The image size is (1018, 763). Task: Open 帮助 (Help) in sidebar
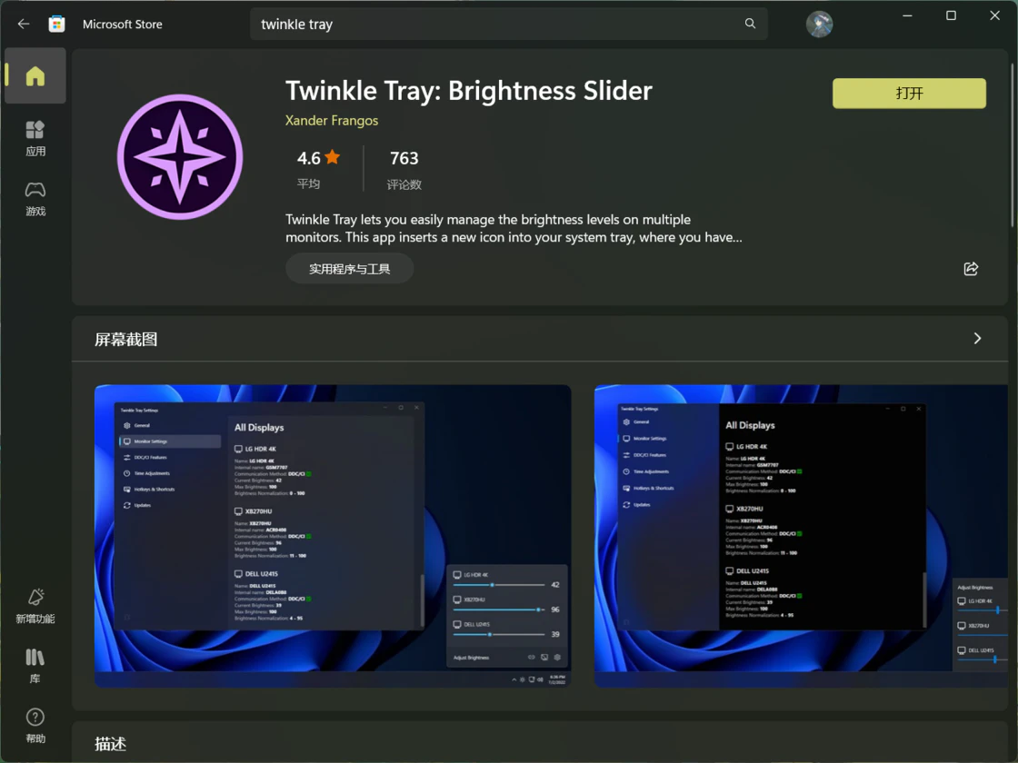[35, 726]
